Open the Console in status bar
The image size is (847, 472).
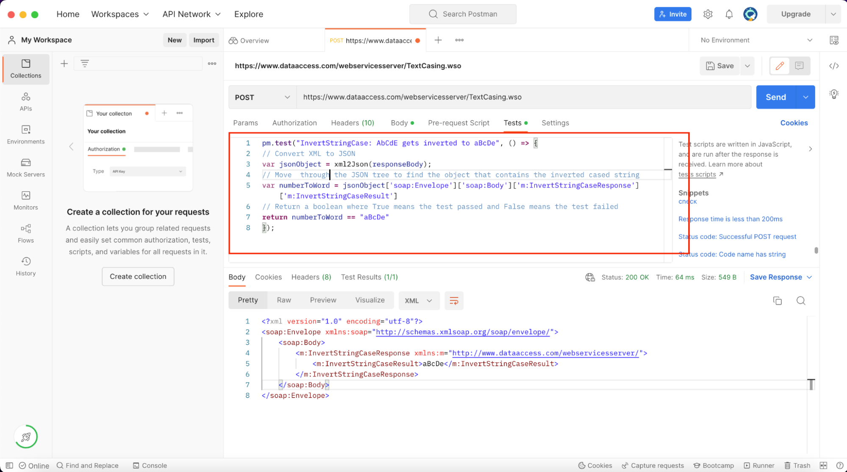click(x=150, y=465)
